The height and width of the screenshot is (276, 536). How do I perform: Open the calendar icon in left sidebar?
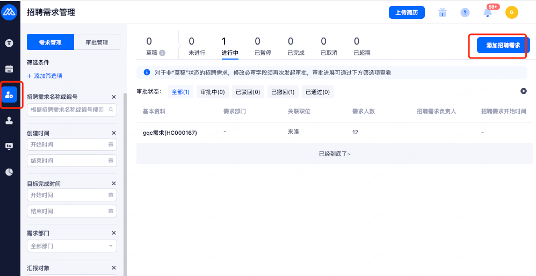[9, 69]
